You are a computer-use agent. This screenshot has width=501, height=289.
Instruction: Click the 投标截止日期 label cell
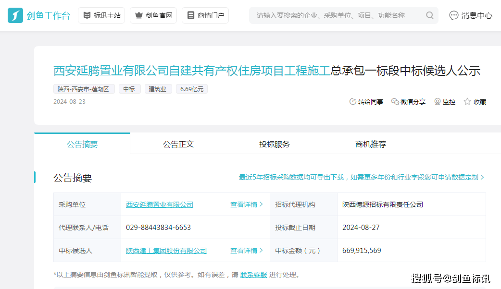(303, 228)
